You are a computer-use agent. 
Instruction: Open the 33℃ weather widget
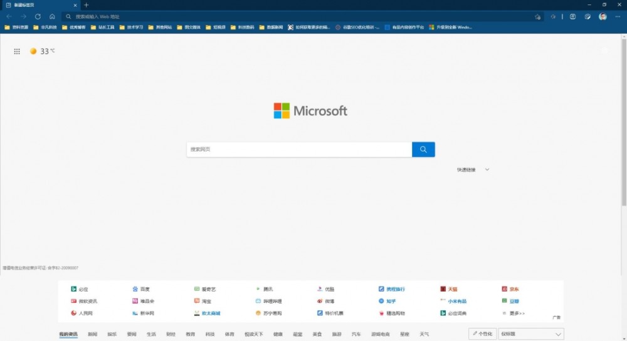43,51
